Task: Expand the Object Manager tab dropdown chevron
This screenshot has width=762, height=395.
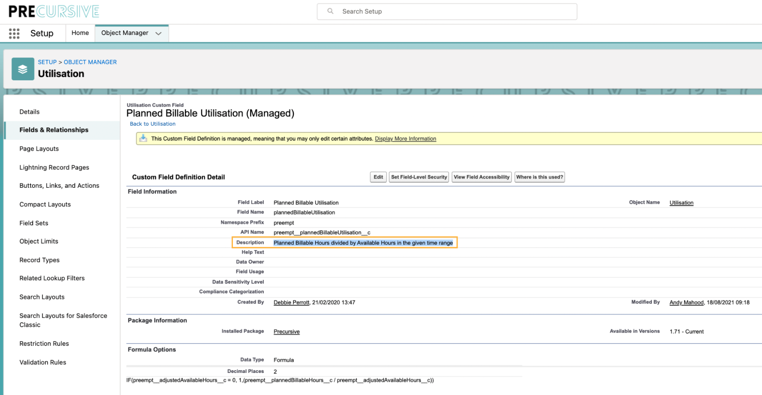Action: tap(159, 34)
